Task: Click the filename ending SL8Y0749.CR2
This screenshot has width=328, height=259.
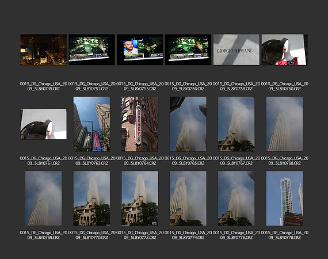Action: [44, 86]
